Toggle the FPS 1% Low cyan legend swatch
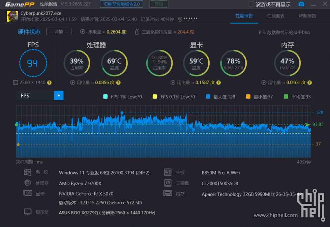Viewport: 330px width, 227px height. (106, 97)
